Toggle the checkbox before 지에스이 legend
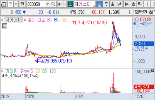 pyautogui.click(x=3, y=20)
